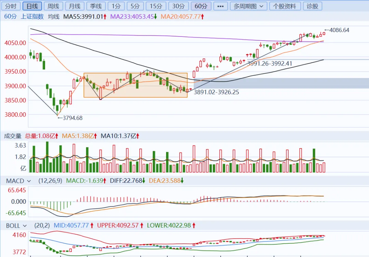Switch to 月线 monthly chart

pos(74,6)
